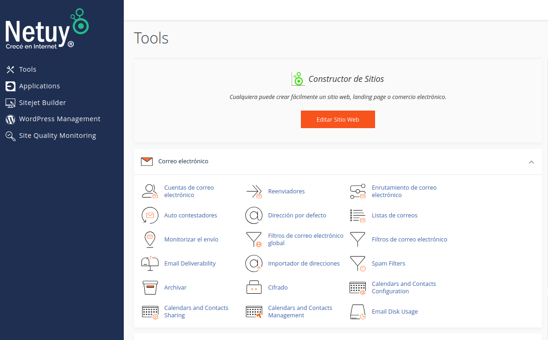
Task: Click the Importador de direcciones link
Action: [x=304, y=264]
